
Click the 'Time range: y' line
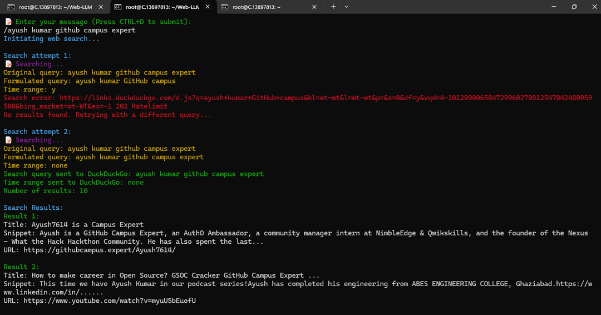click(29, 89)
